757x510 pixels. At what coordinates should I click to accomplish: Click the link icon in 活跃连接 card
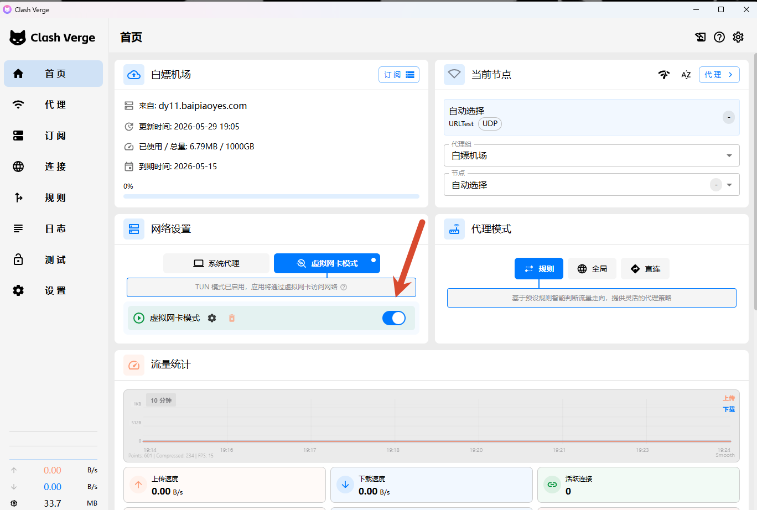tap(552, 485)
